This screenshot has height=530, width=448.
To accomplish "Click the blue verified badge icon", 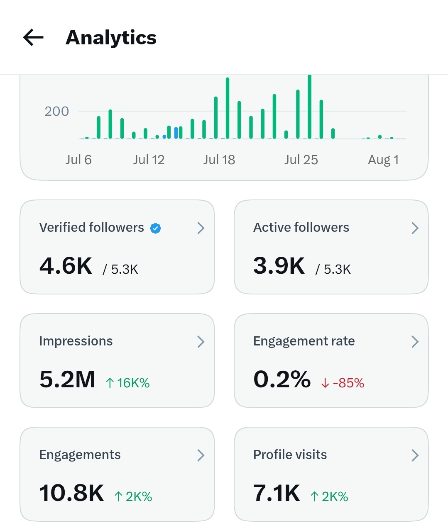I will tap(155, 228).
